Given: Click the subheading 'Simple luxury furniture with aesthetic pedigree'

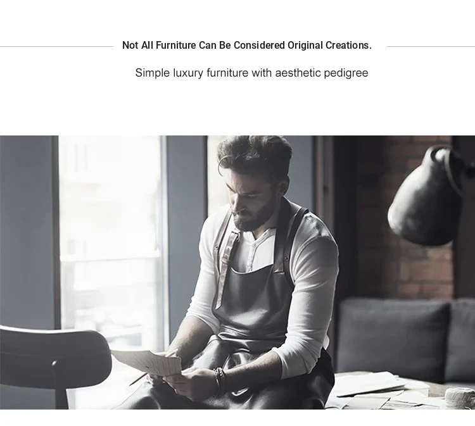Looking at the screenshot, I should point(251,73).
